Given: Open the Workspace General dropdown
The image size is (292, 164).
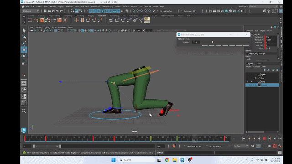Looking at the screenshot, I should (264, 6).
